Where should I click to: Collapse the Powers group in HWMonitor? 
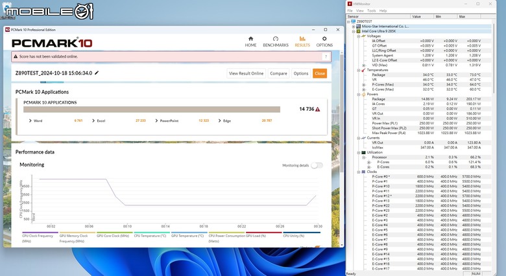coord(359,94)
